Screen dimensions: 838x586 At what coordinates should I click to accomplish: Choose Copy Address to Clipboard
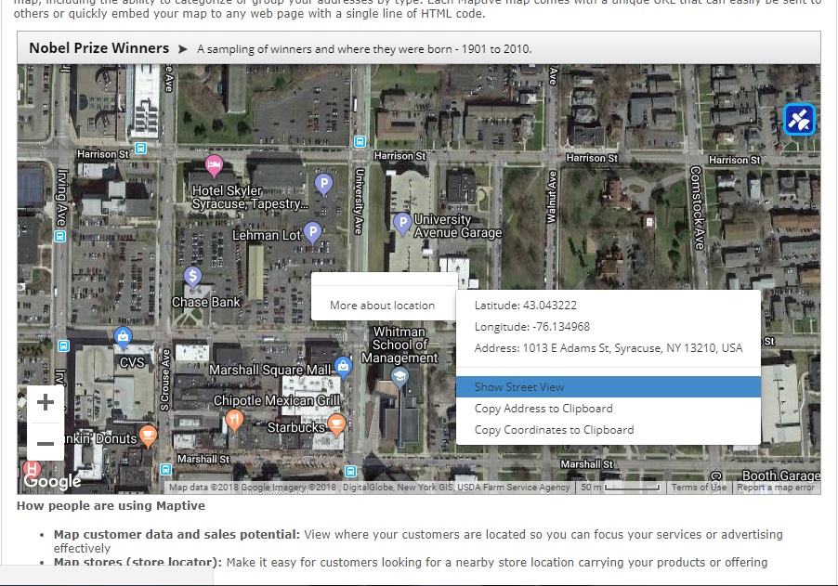609,409
